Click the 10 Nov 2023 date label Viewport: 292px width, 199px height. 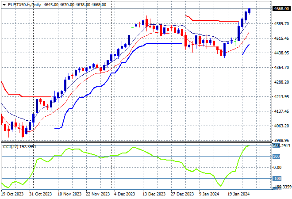pyautogui.click(x=69, y=194)
